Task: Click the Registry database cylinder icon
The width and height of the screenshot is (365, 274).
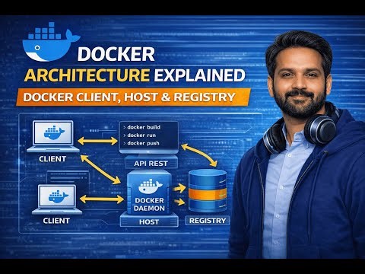Action: click(208, 191)
